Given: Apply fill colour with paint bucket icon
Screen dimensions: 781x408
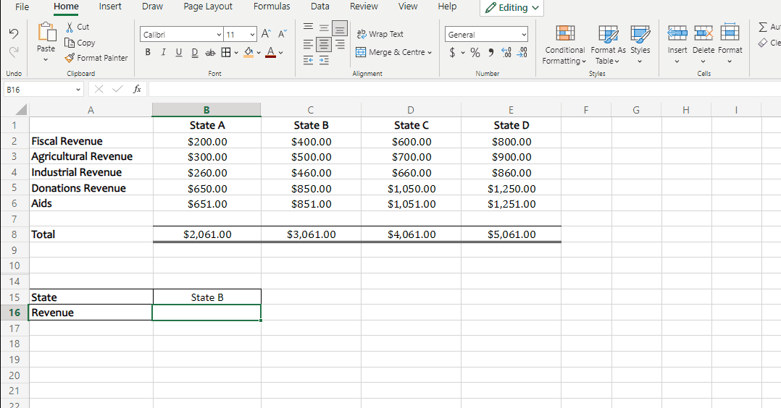Looking at the screenshot, I should tap(248, 52).
